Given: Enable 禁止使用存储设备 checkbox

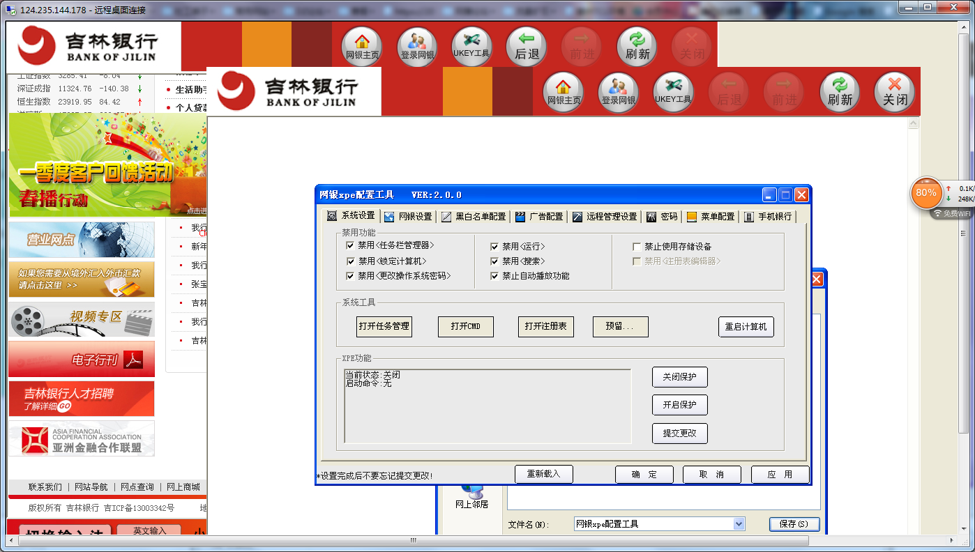Looking at the screenshot, I should click(x=637, y=246).
